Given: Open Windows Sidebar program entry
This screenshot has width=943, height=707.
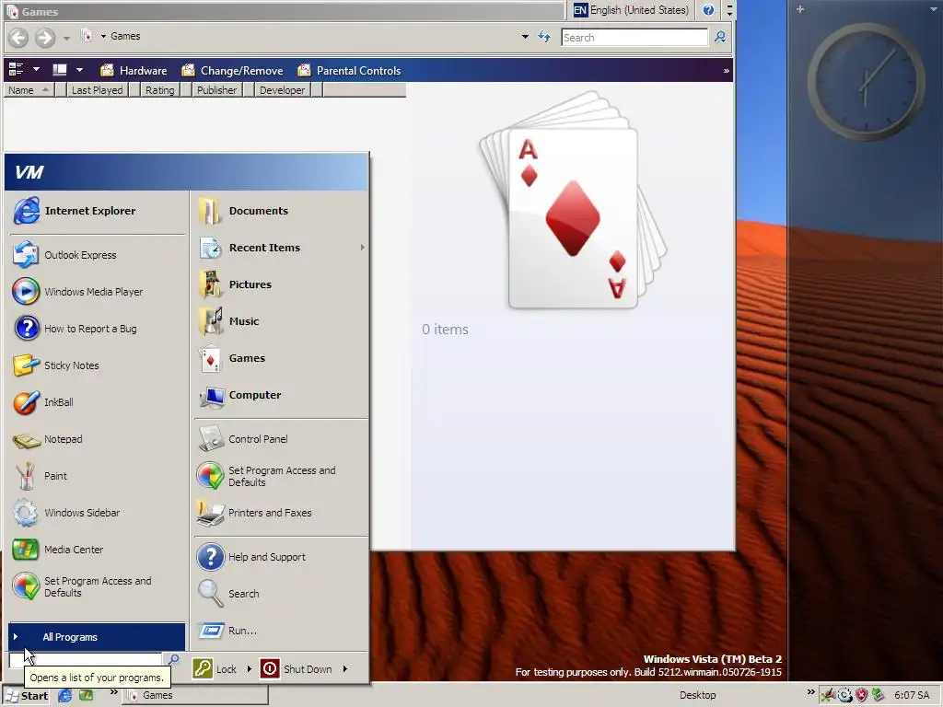Looking at the screenshot, I should pyautogui.click(x=96, y=513).
